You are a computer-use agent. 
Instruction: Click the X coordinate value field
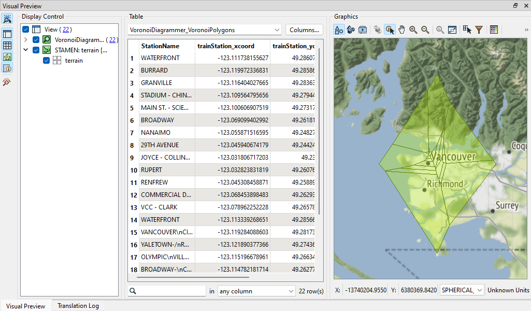pyautogui.click(x=366, y=290)
